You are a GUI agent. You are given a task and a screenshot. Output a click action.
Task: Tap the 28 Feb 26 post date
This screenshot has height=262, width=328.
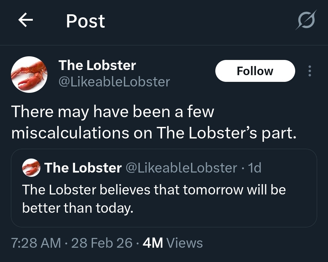point(102,243)
